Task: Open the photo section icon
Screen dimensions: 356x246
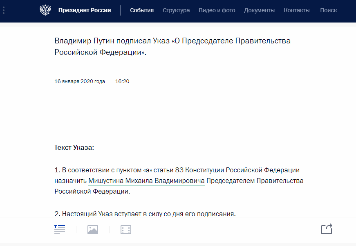Action: pos(93,230)
